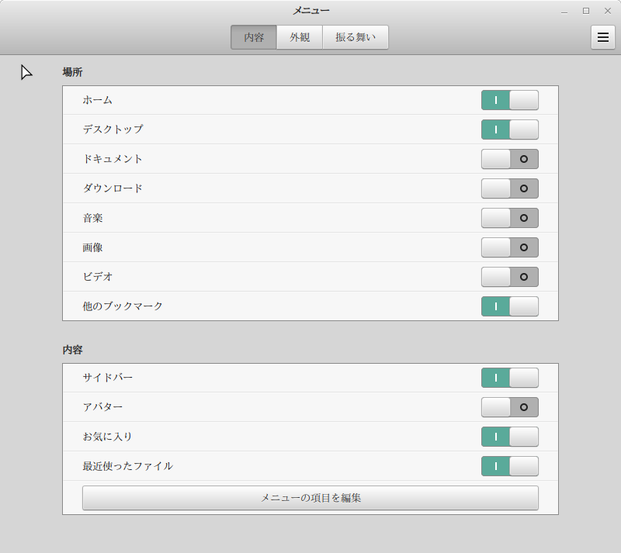
Task: Turn off 最近使ったファイル toggle
Action: tap(509, 466)
